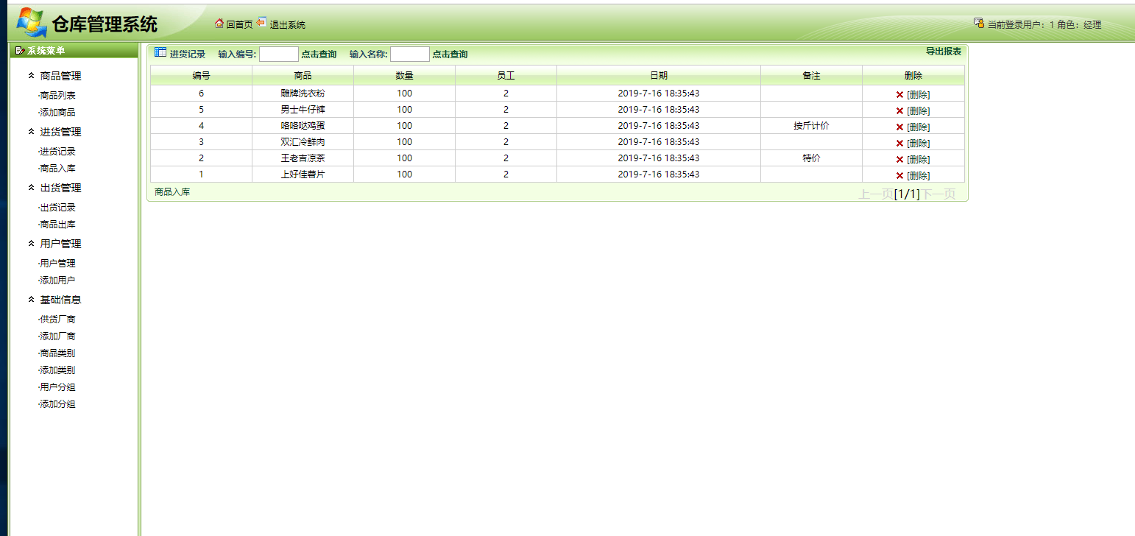Click the 特价 remark cell
Viewport: 1135px width, 536px height.
pos(811,158)
